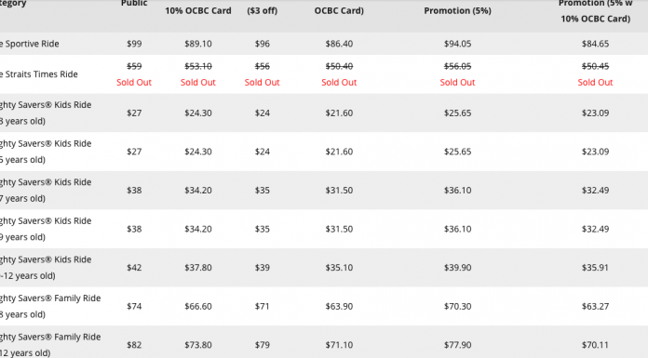
Task: Click the $77.90 Family Ride promotion price
Action: click(x=457, y=345)
